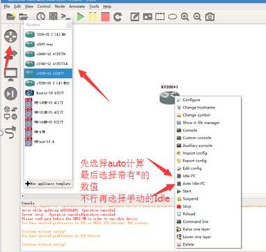
Task: Browse all devices sidebar icon
Action: point(10,113)
